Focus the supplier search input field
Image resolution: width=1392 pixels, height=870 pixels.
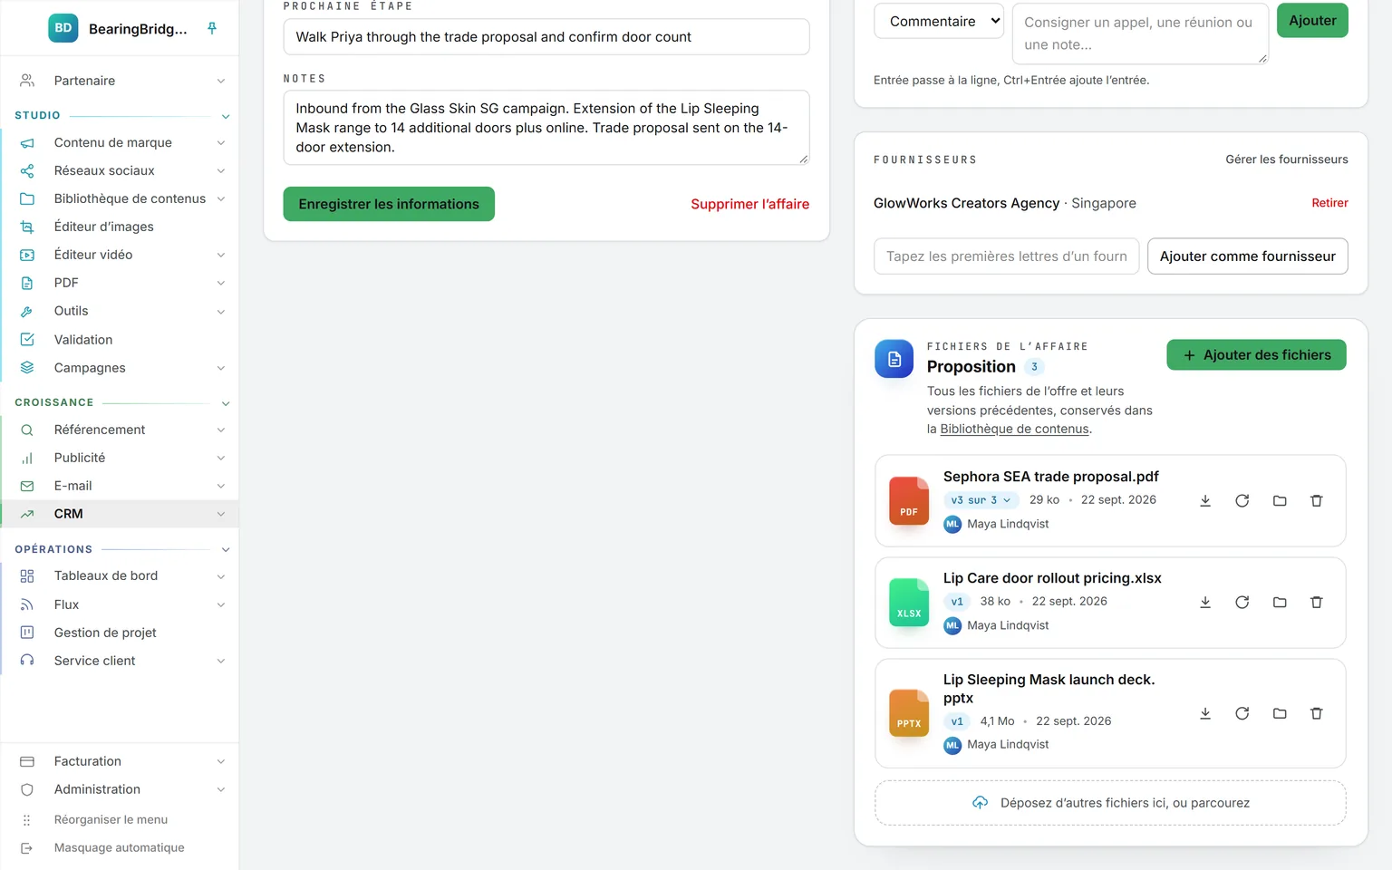(1006, 256)
